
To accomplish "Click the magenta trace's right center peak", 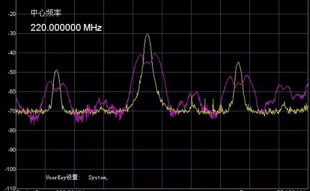I will tap(155, 54).
